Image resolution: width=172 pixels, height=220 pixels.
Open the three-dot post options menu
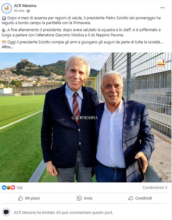[x=162, y=8]
